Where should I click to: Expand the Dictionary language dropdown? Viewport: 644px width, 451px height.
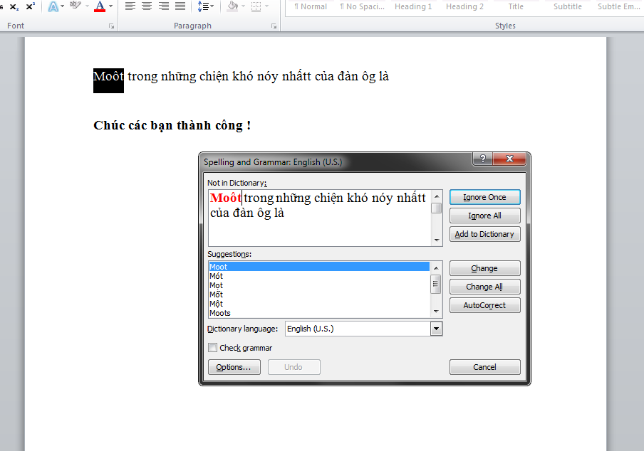[436, 329]
